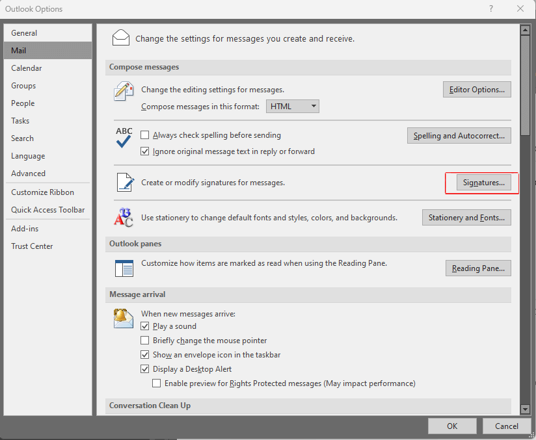Click the 'Use stationery to change default fonts' text
Viewport: 536px width, 440px height.
[x=269, y=218]
